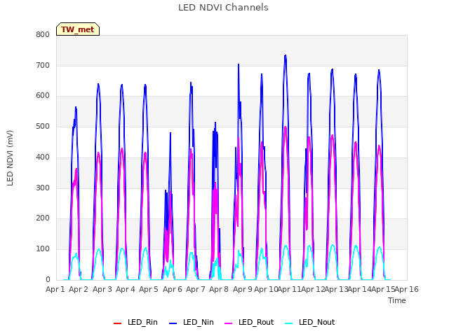Viewport: 449px width, 336px height.
Task: Click the magenta LED_Rout legend swatch
Action: (229, 323)
